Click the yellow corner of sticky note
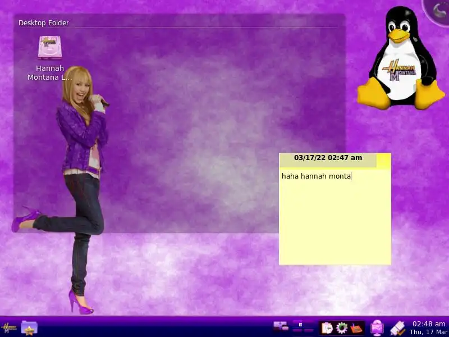This screenshot has height=337, width=449. 384,161
